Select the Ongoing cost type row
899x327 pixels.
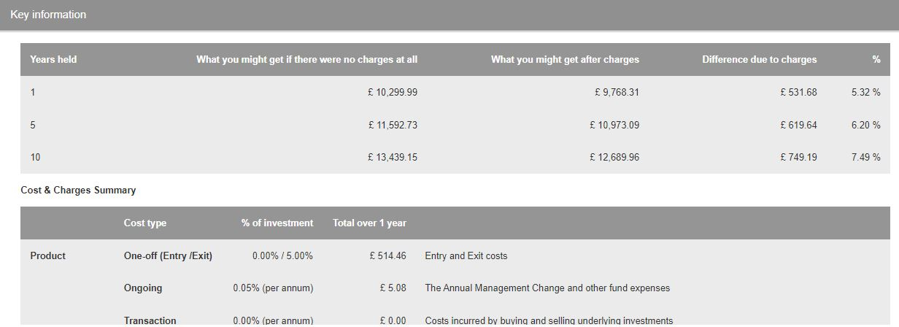click(x=455, y=288)
